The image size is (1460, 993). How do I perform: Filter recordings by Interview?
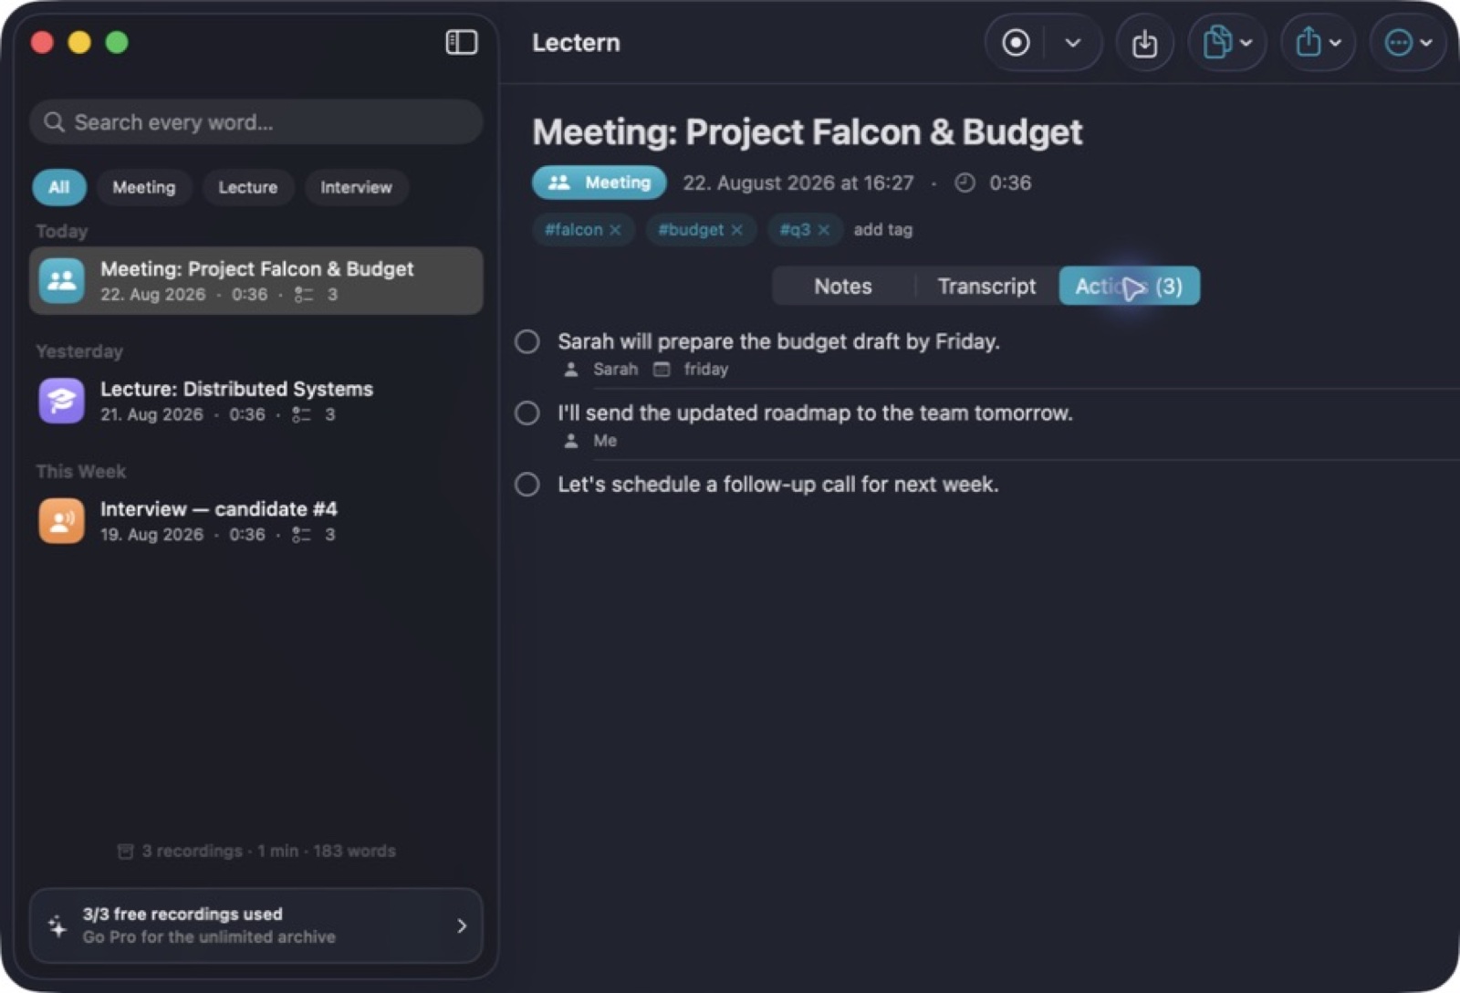(x=356, y=187)
